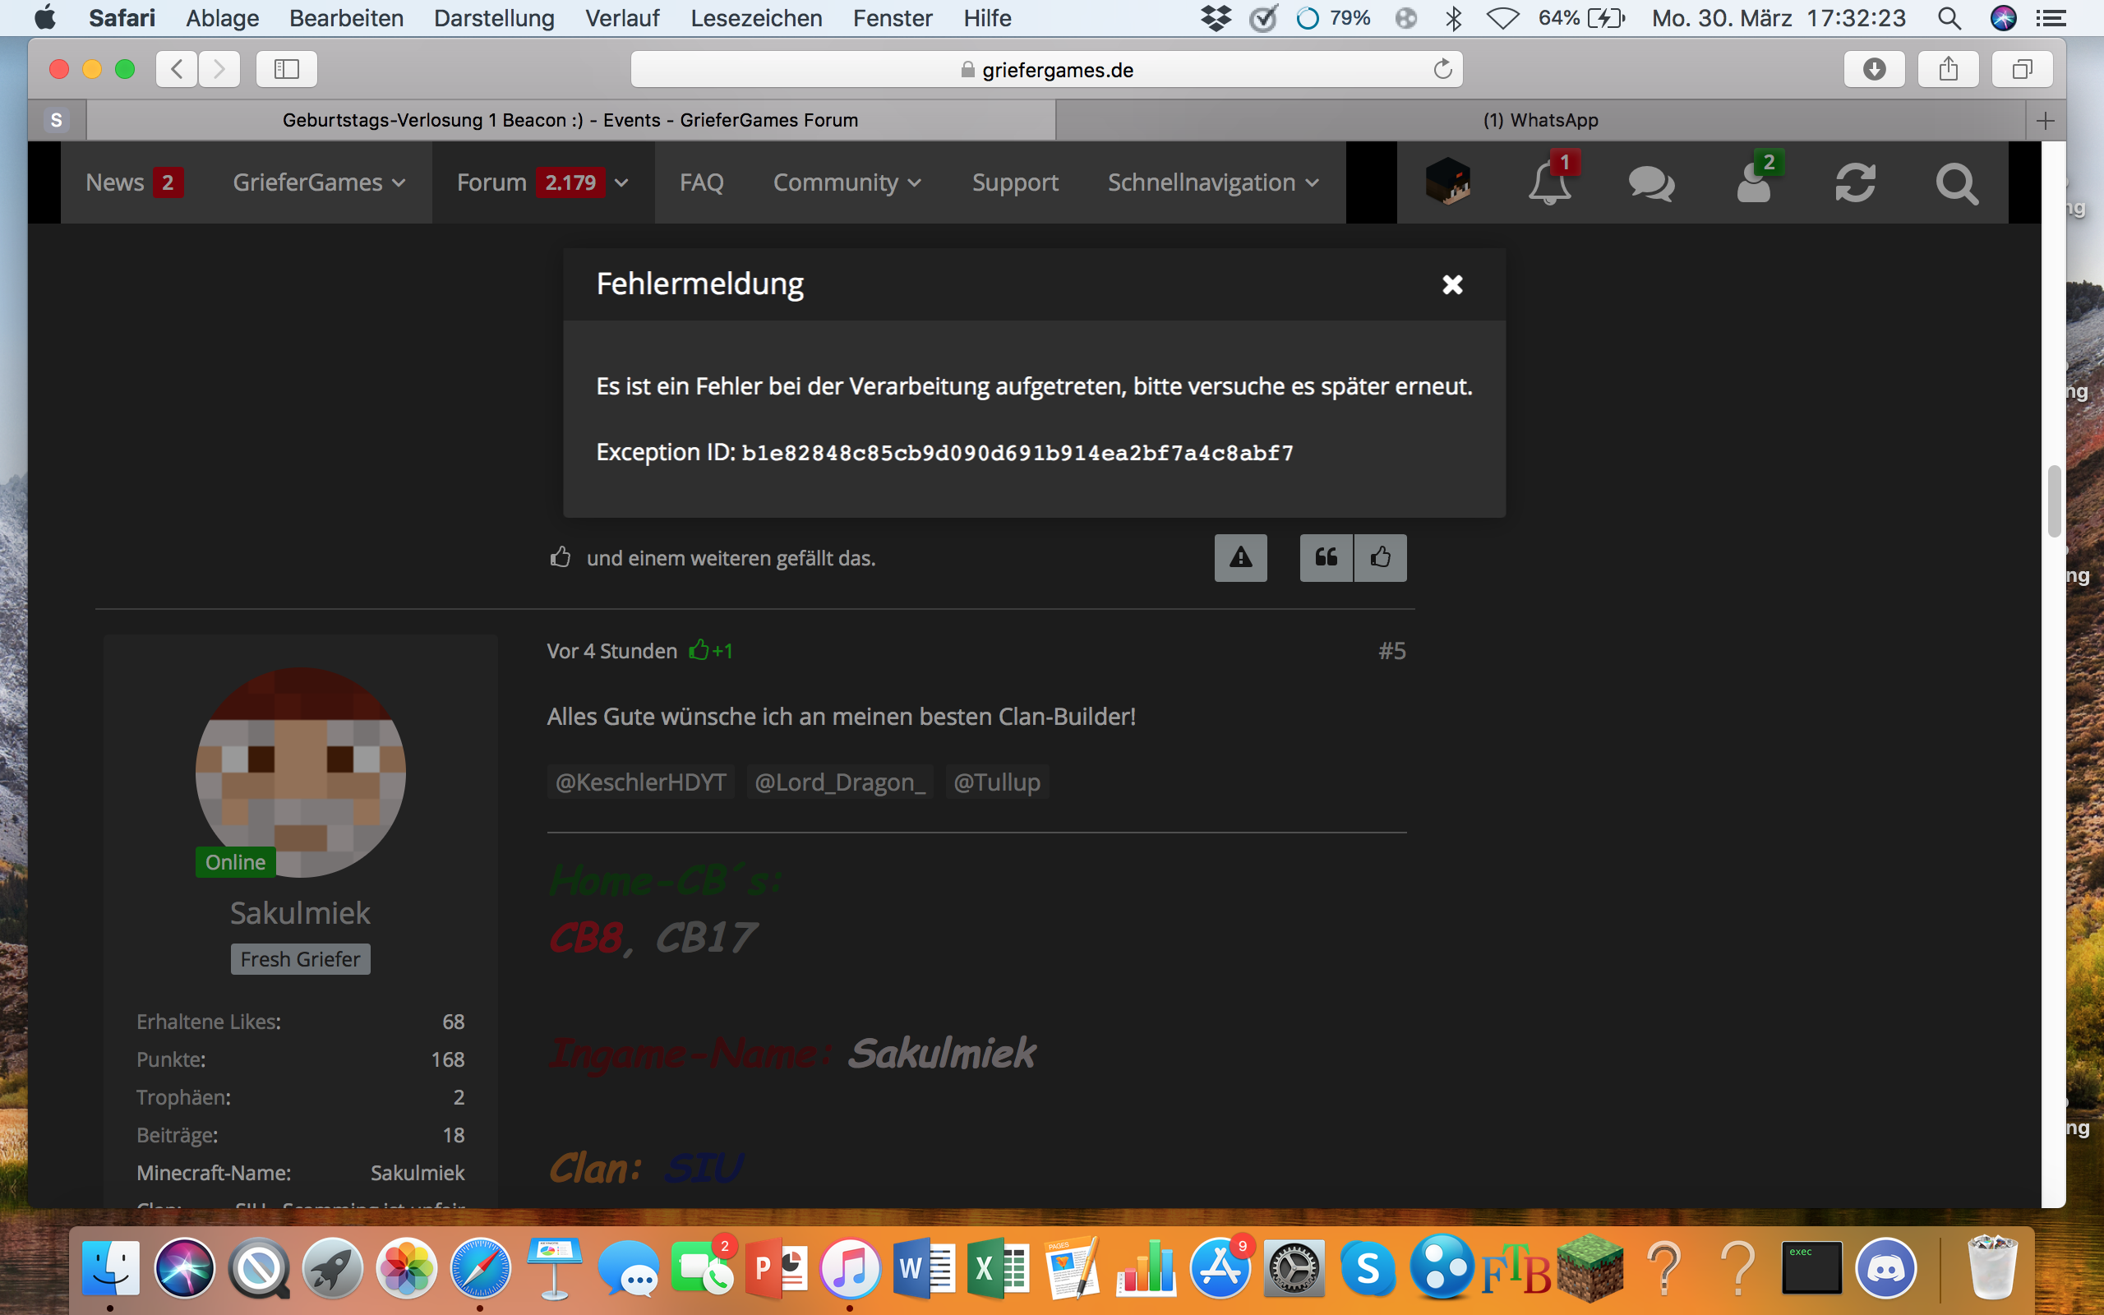Quote the post with quotation icon
Viewport: 2104px width, 1315px height.
pyautogui.click(x=1326, y=557)
